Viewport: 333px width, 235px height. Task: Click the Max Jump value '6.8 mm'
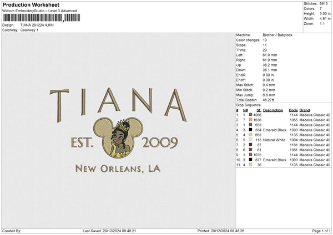point(269,95)
